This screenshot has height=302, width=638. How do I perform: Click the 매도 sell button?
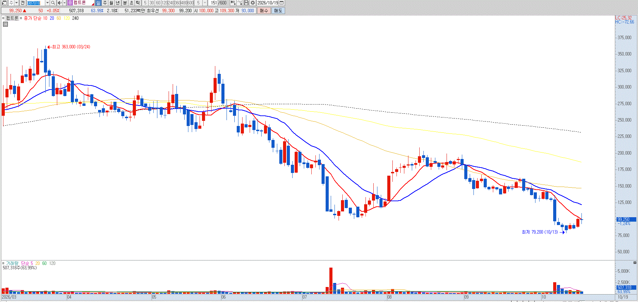tap(278, 11)
